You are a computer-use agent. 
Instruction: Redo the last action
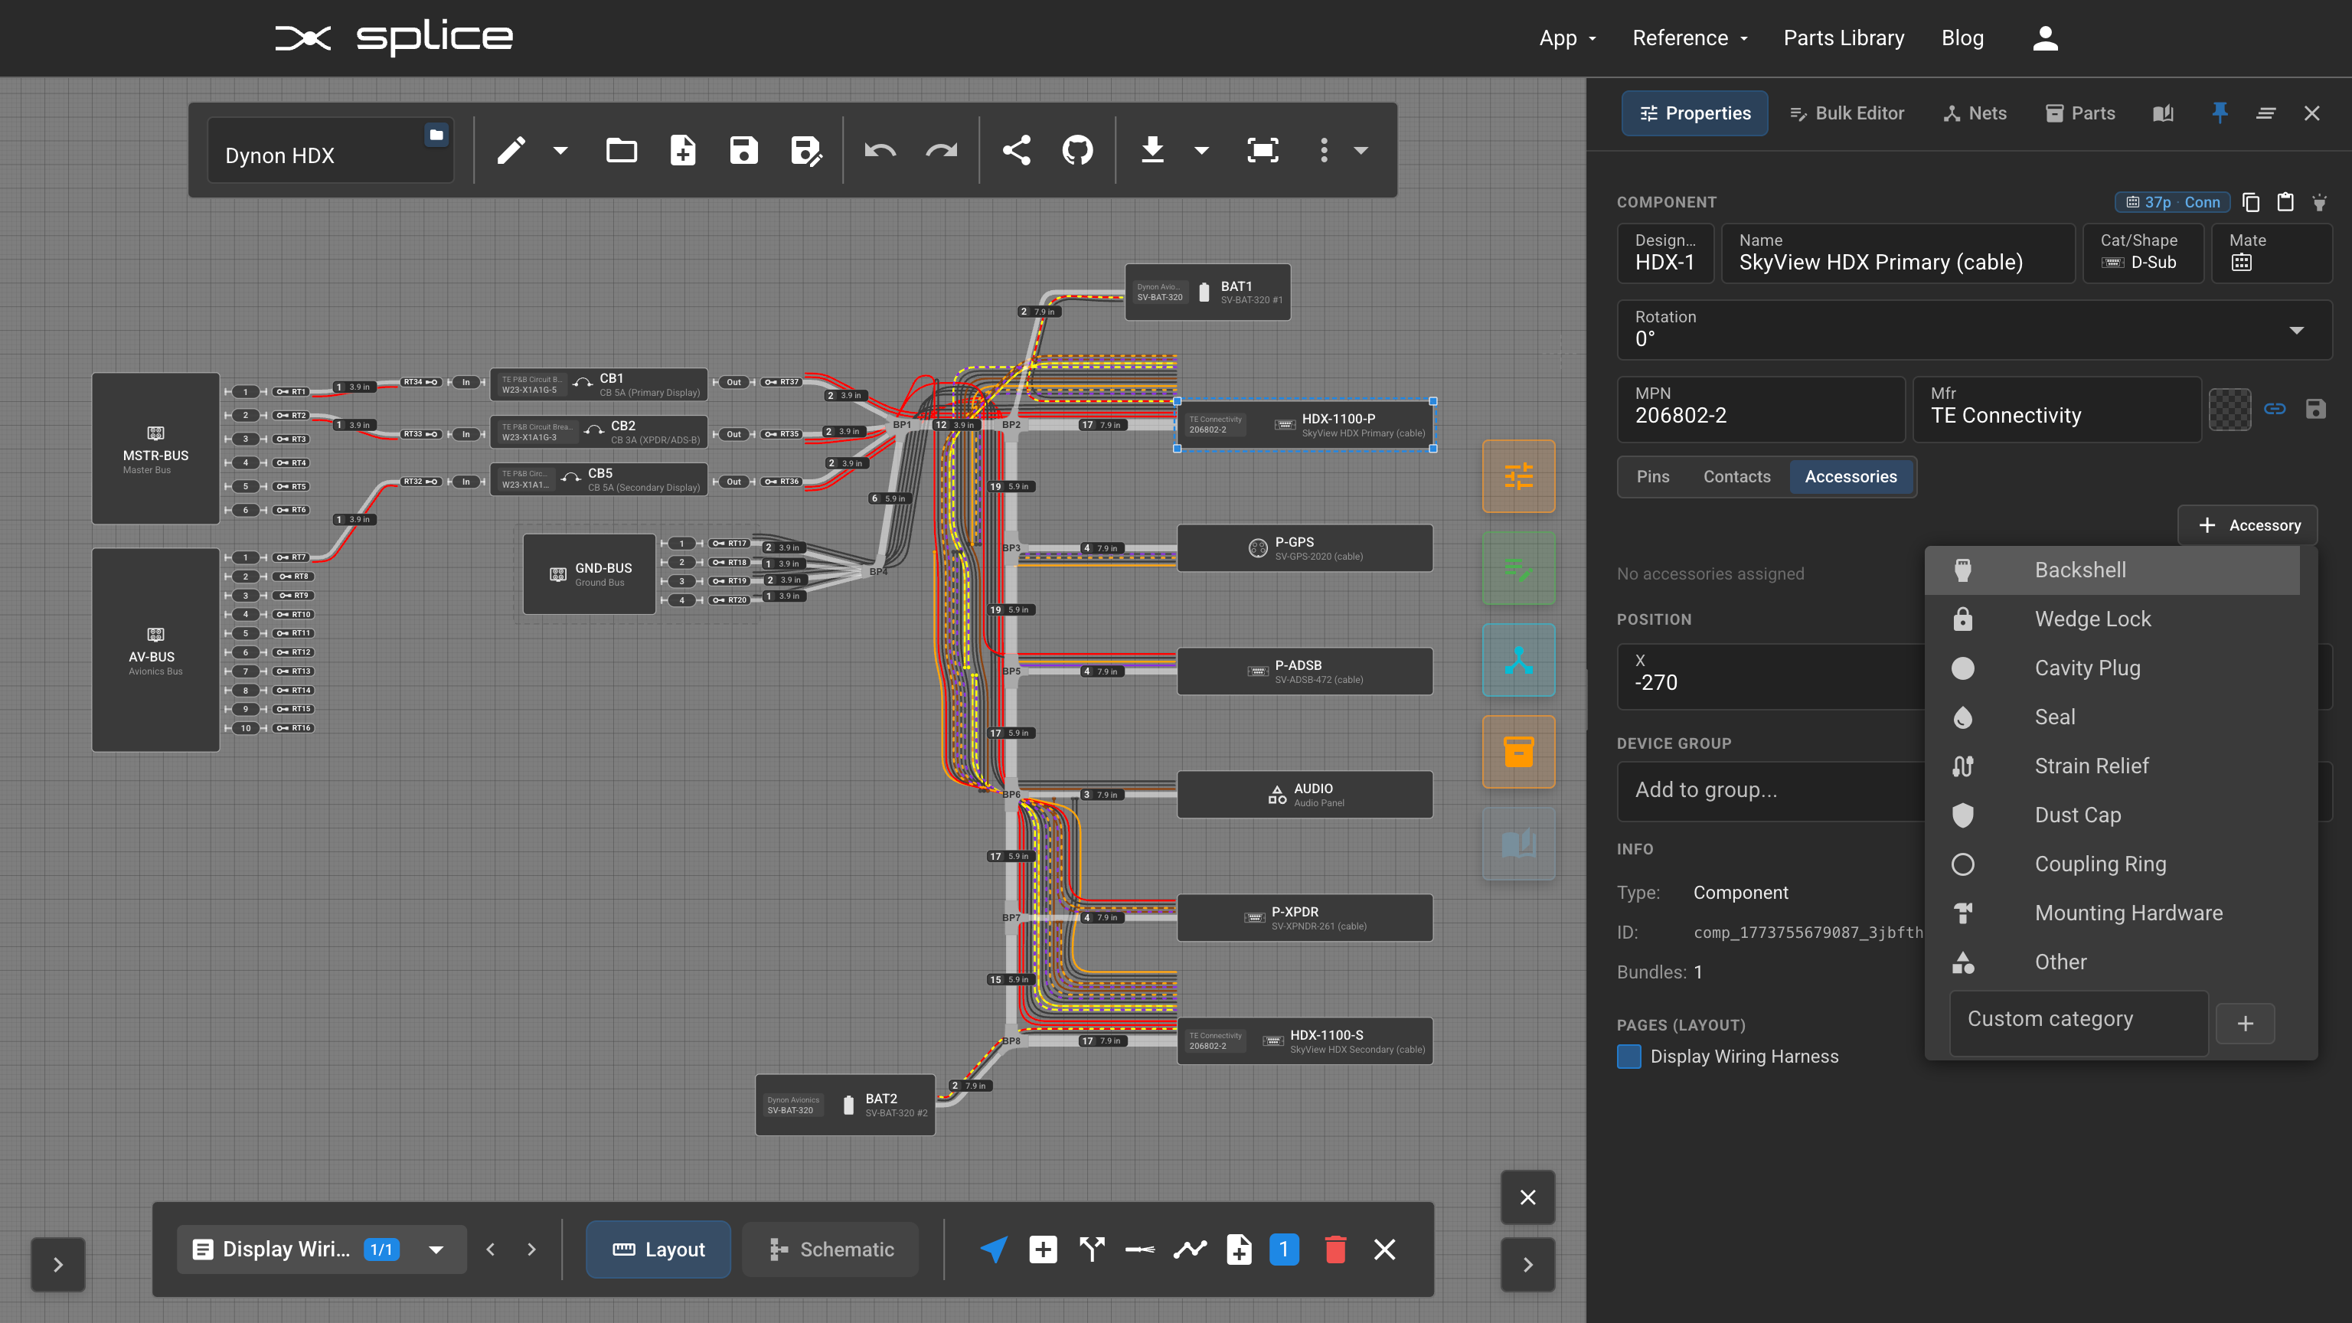pyautogui.click(x=942, y=151)
